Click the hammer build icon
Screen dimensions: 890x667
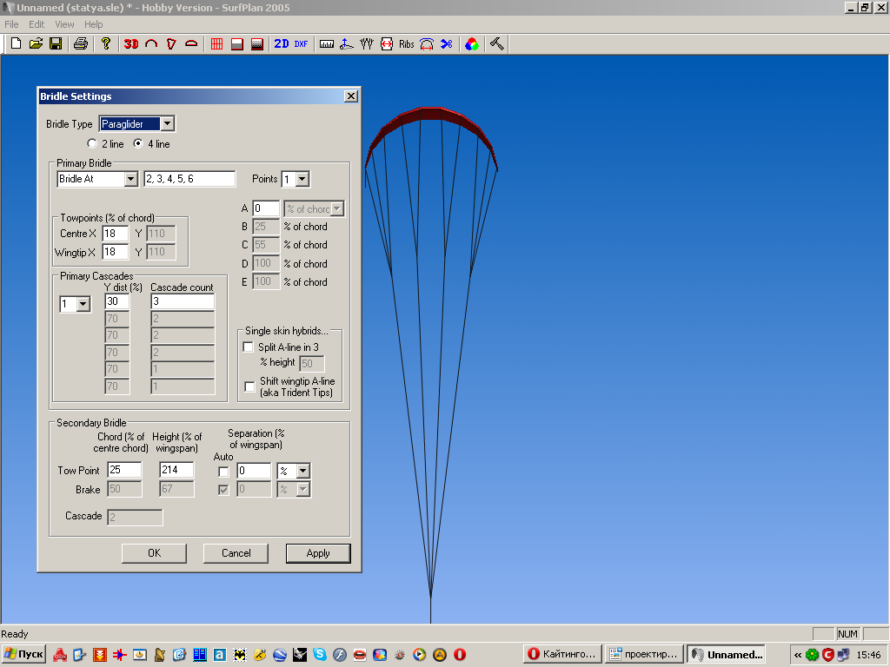pos(497,43)
